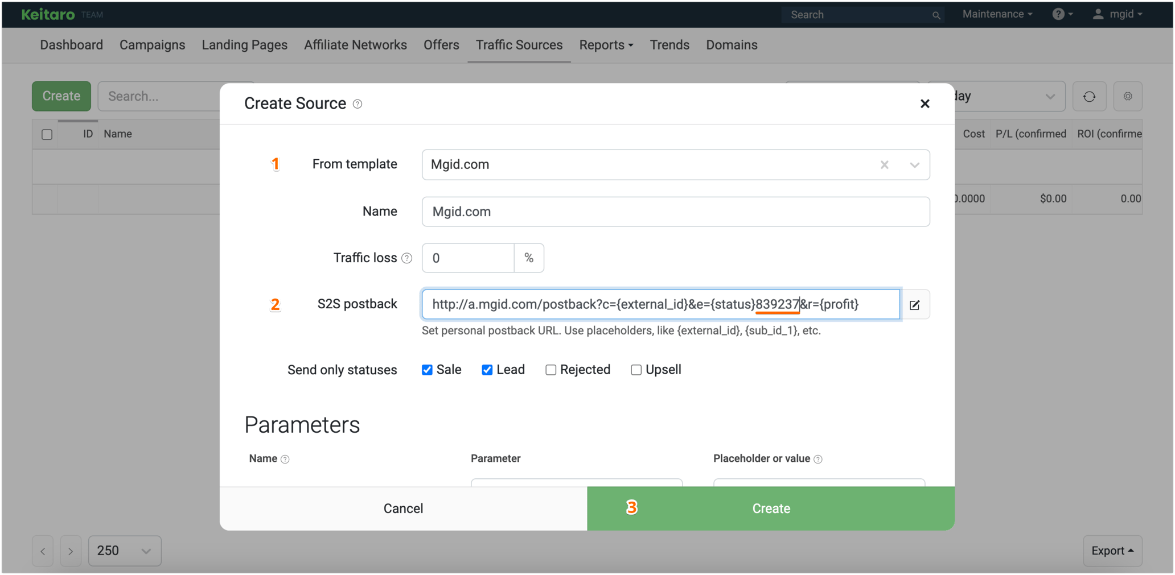The image size is (1175, 575).
Task: Select the header checkbox in sources table
Action: [x=46, y=134]
